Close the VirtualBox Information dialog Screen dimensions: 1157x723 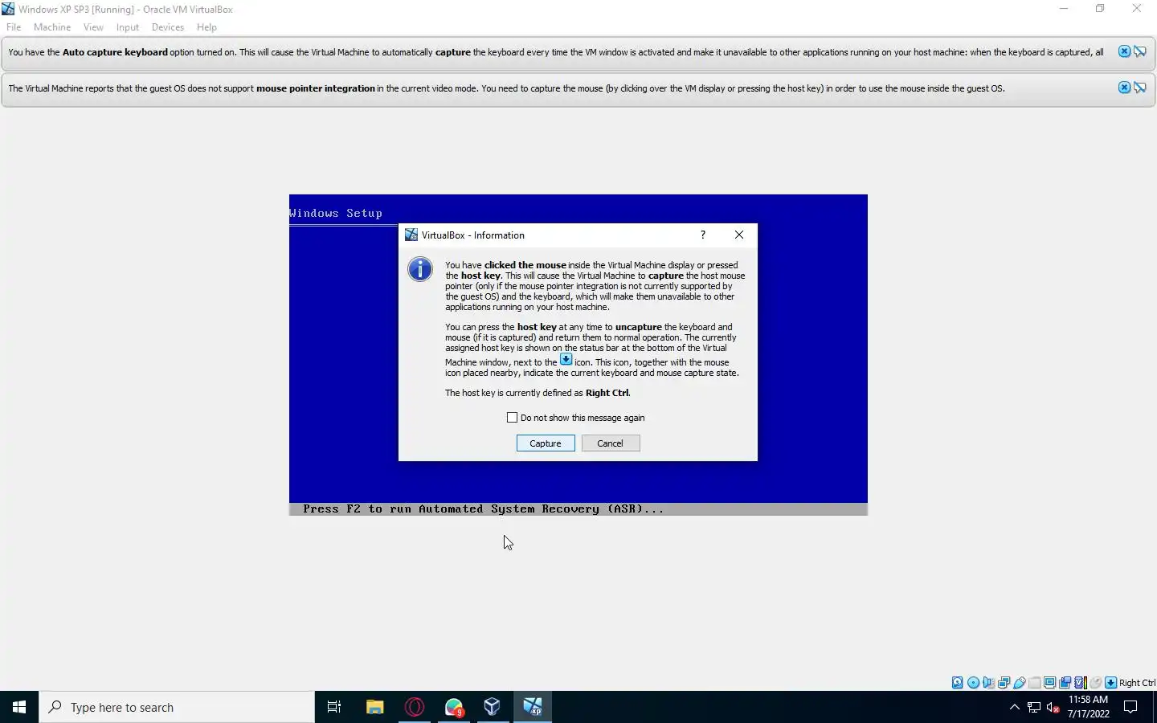(739, 235)
